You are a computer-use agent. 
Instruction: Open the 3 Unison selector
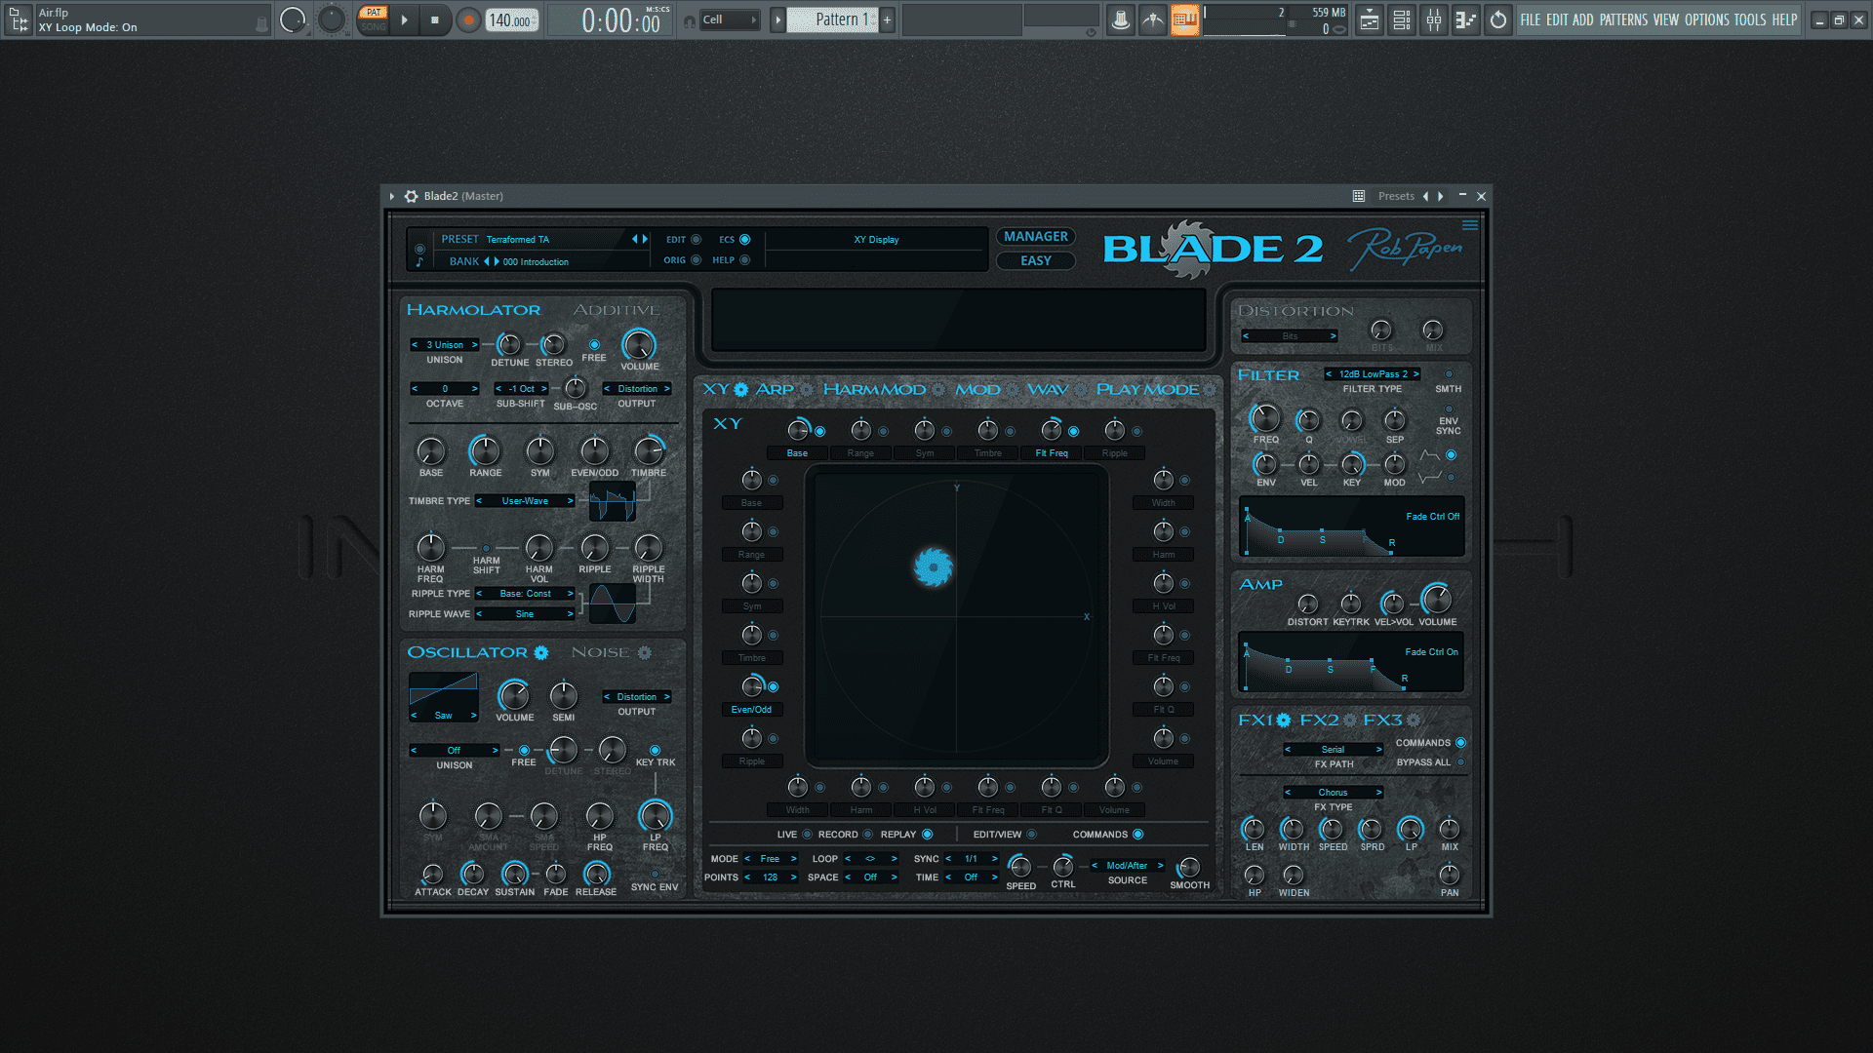pos(445,345)
